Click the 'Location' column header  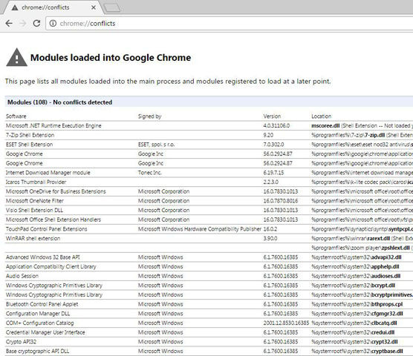coord(322,116)
